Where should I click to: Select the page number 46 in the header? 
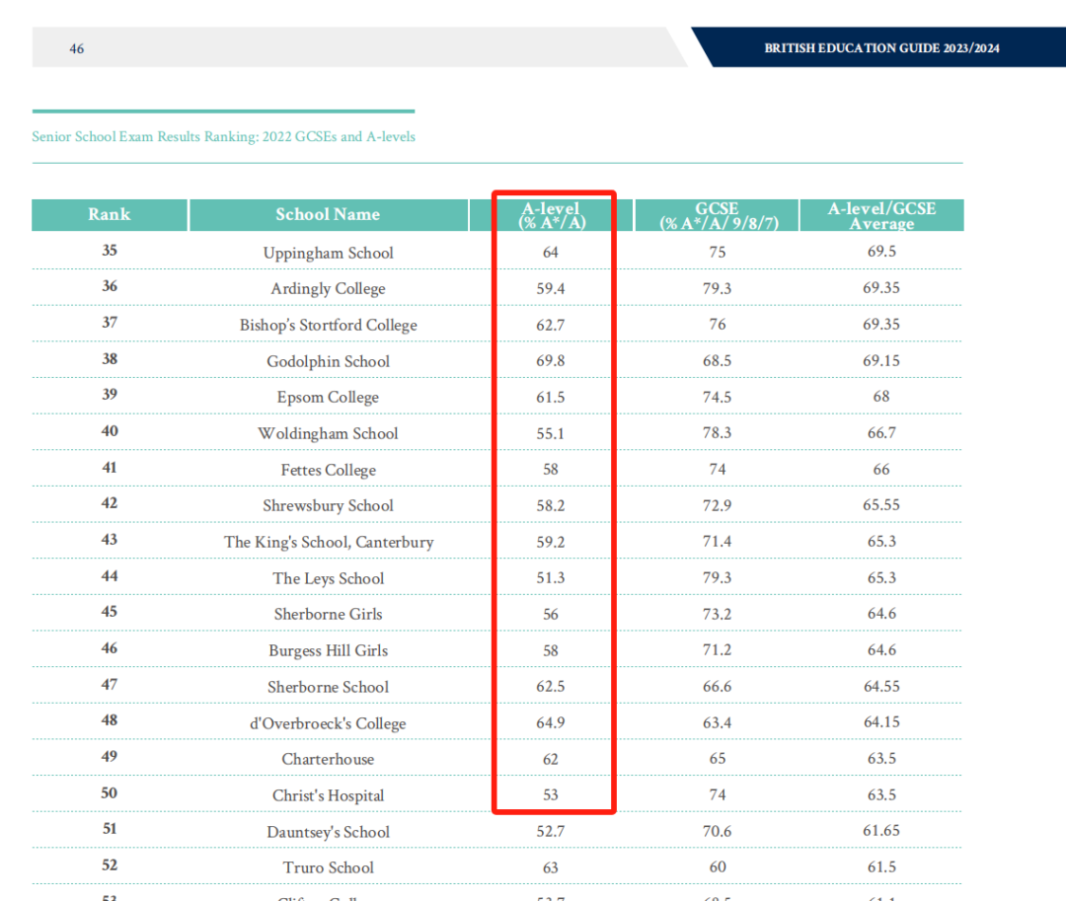pos(77,49)
